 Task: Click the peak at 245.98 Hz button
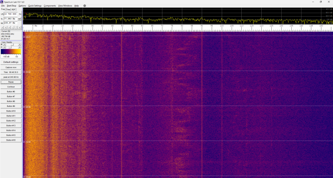coord(11,77)
